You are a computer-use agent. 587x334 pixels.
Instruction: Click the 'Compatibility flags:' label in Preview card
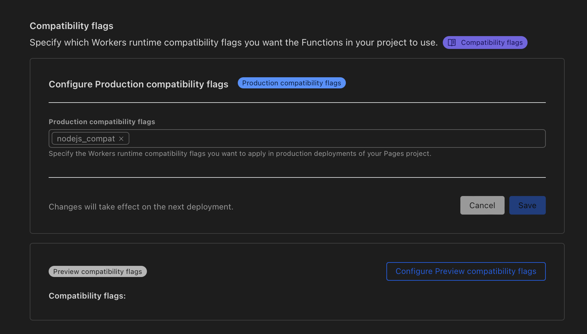point(87,296)
